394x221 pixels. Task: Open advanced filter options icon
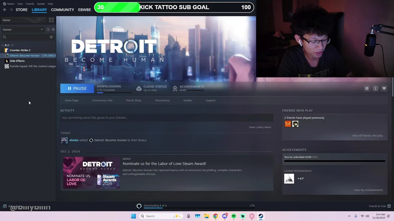coord(51,37)
